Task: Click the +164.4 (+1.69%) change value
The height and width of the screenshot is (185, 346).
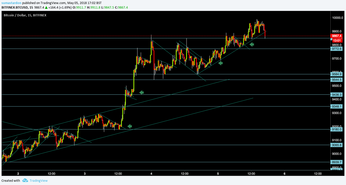Action: [60, 8]
